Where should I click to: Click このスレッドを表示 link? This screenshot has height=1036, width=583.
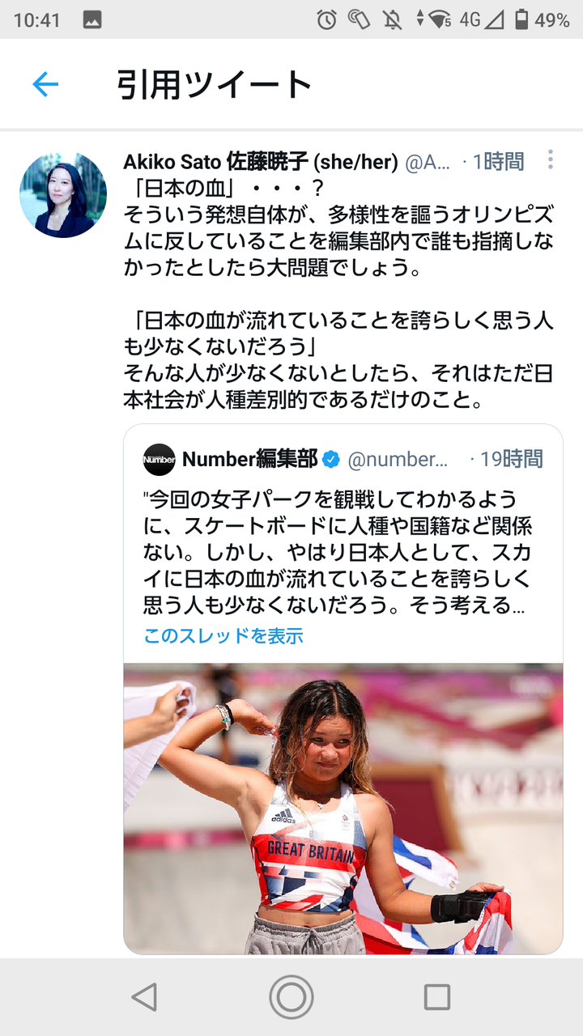[223, 636]
